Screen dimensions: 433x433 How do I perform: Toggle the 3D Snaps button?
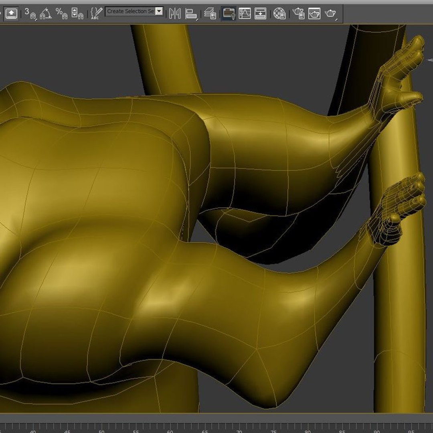pos(30,14)
